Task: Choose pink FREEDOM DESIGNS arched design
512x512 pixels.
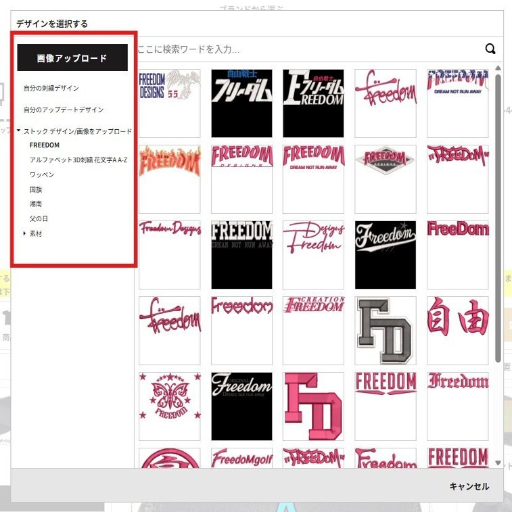Action: pyautogui.click(x=241, y=179)
